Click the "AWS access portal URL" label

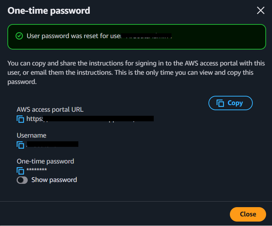[x=50, y=109]
